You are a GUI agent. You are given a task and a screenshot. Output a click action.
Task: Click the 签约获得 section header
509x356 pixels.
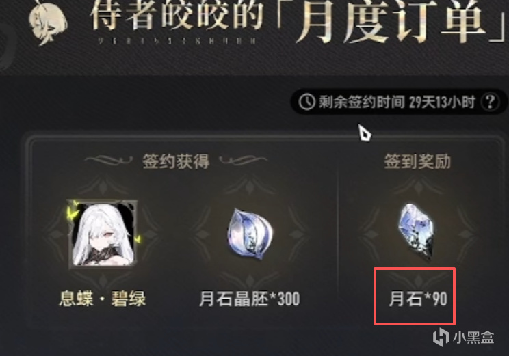pos(176,161)
